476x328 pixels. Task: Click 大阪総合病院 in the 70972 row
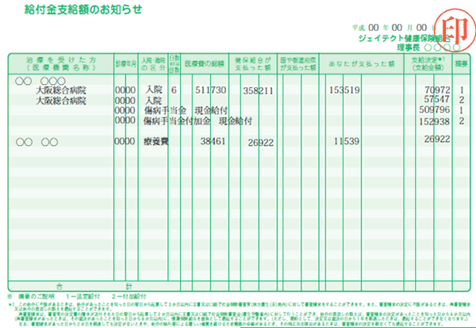pyautogui.click(x=61, y=90)
